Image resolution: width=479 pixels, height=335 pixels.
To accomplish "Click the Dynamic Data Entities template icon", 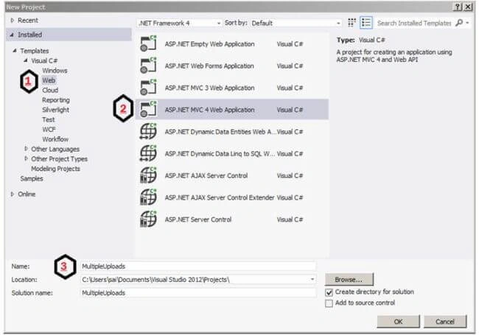I will tap(148, 132).
